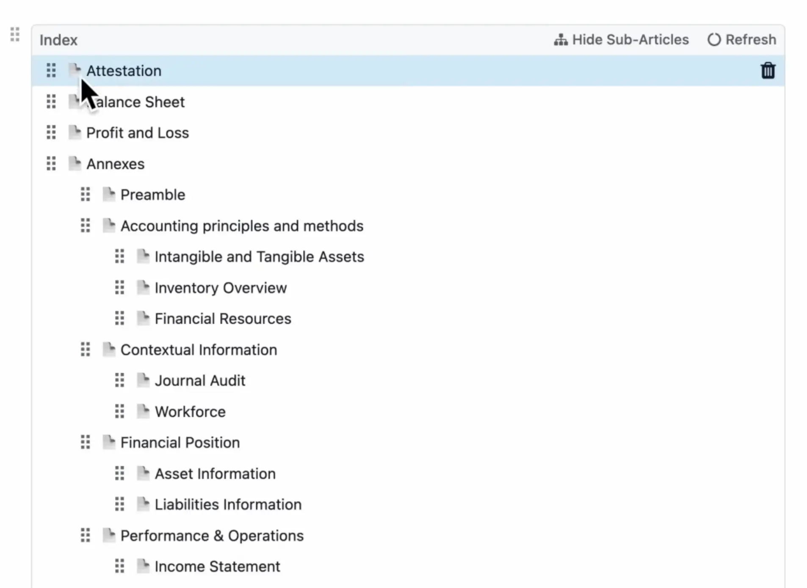Click the hierarchy icon beside Hide Sub-Articles
Screen dimensions: 807x588
click(x=561, y=39)
